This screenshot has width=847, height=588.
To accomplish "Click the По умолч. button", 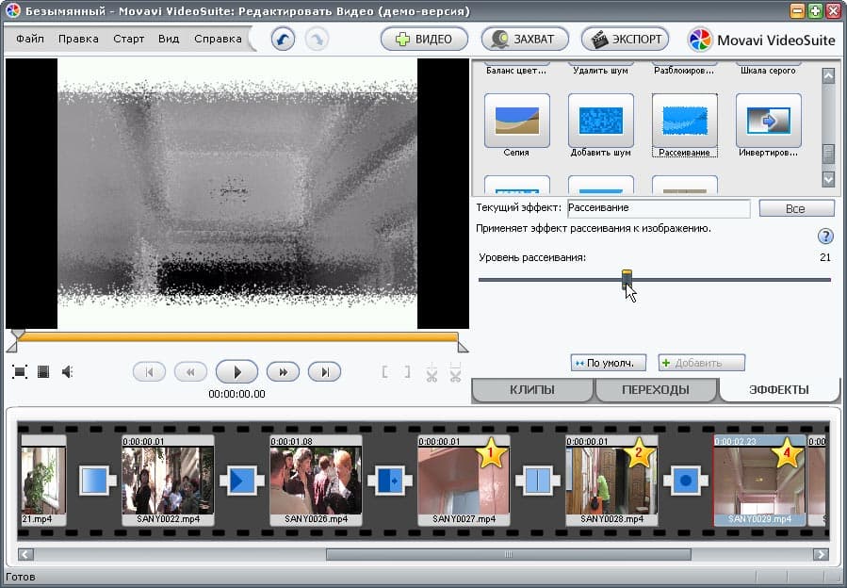I will coord(609,363).
